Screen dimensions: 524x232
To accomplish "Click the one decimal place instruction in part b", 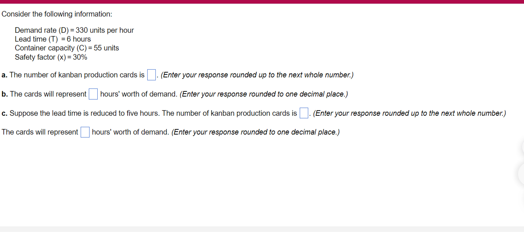I will coord(264,94).
